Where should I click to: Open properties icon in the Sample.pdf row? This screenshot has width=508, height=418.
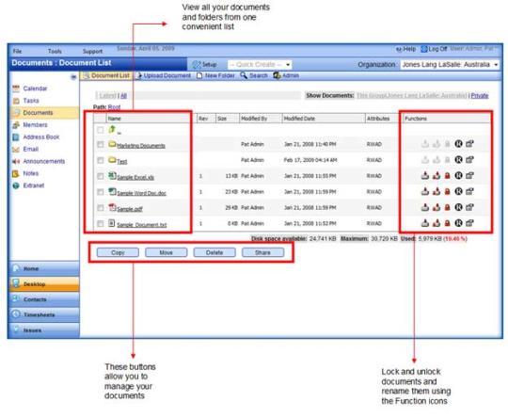469,207
